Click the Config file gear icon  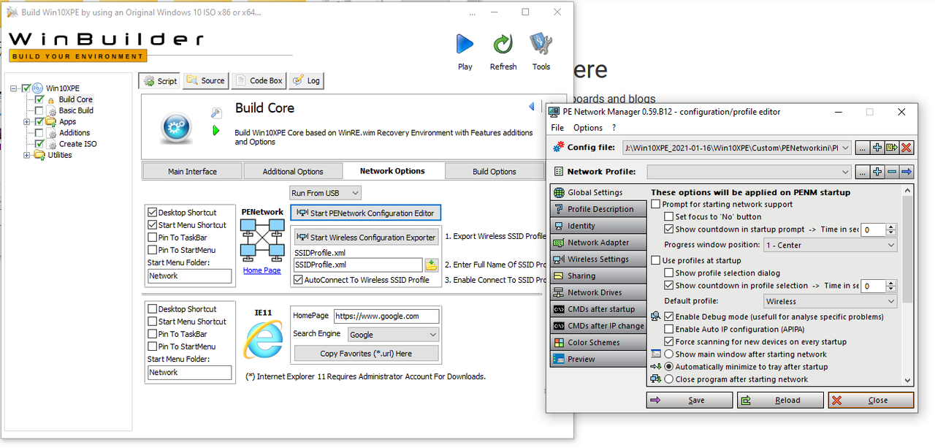click(x=560, y=148)
